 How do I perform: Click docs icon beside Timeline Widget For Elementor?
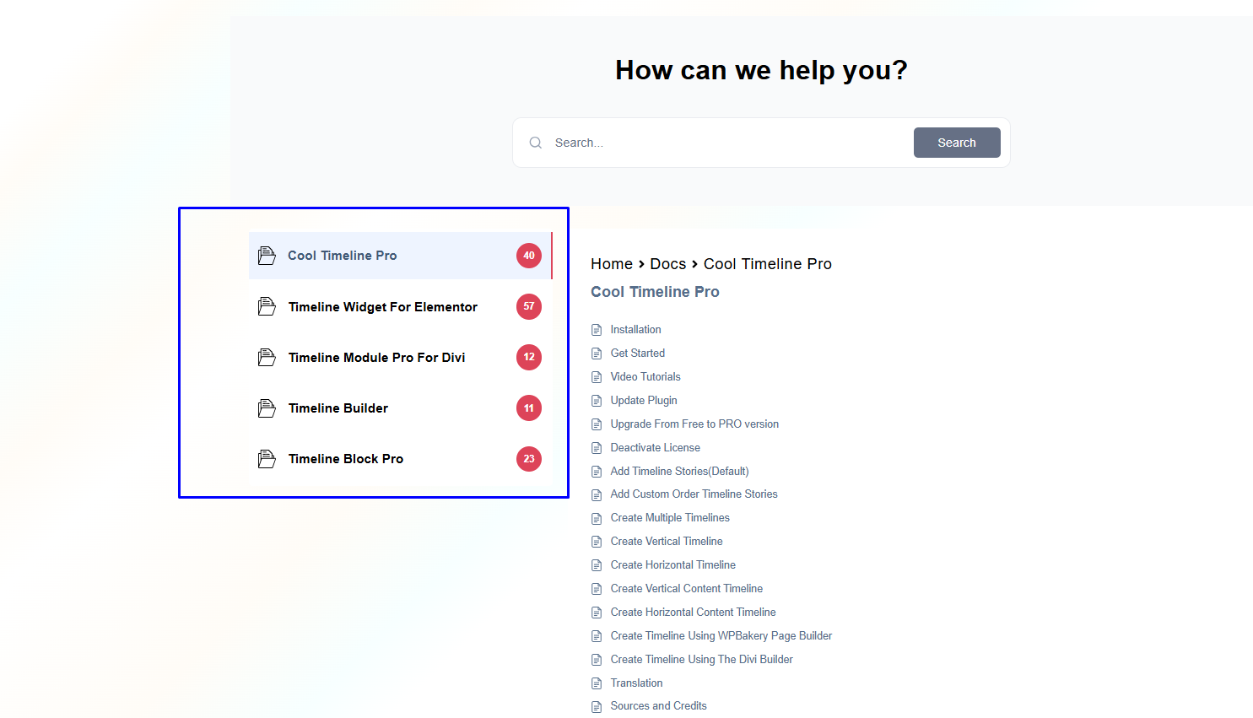(267, 307)
